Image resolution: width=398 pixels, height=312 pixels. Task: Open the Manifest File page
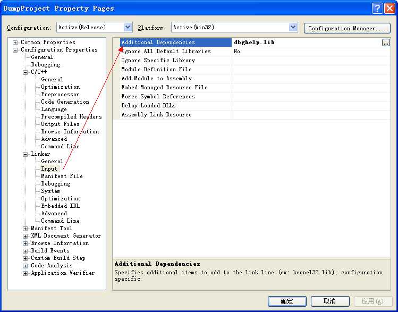[x=62, y=176]
